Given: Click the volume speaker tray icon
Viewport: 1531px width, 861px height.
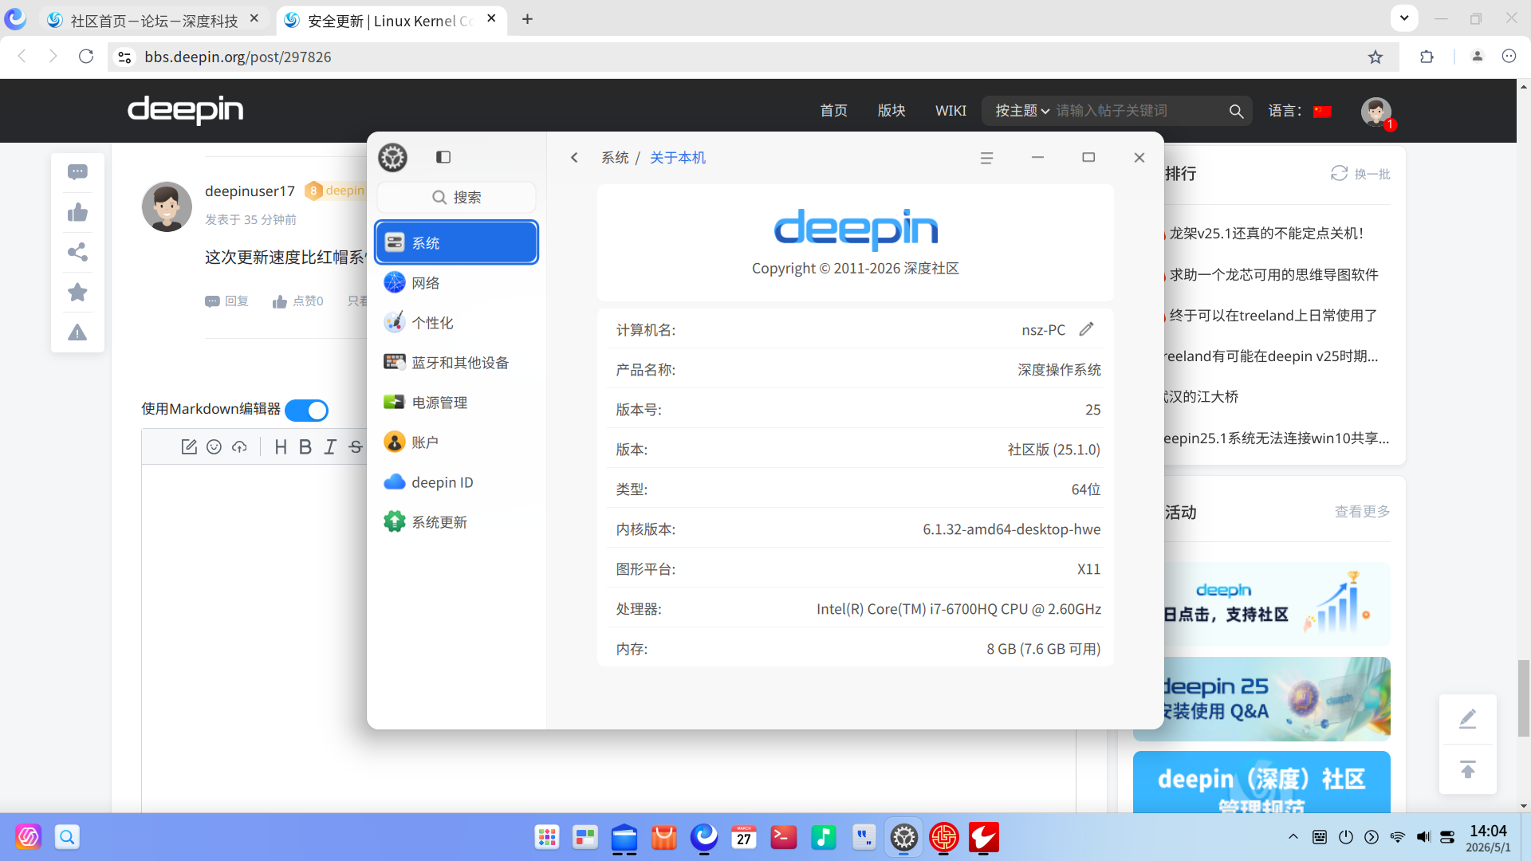Looking at the screenshot, I should 1423,837.
